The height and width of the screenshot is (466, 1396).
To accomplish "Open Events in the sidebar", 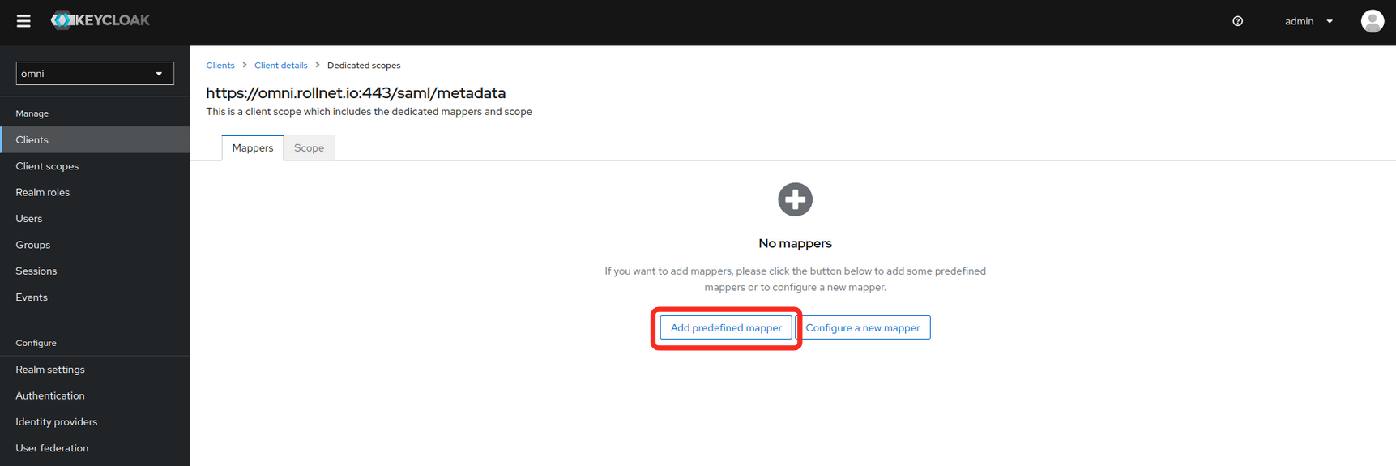I will click(x=95, y=297).
